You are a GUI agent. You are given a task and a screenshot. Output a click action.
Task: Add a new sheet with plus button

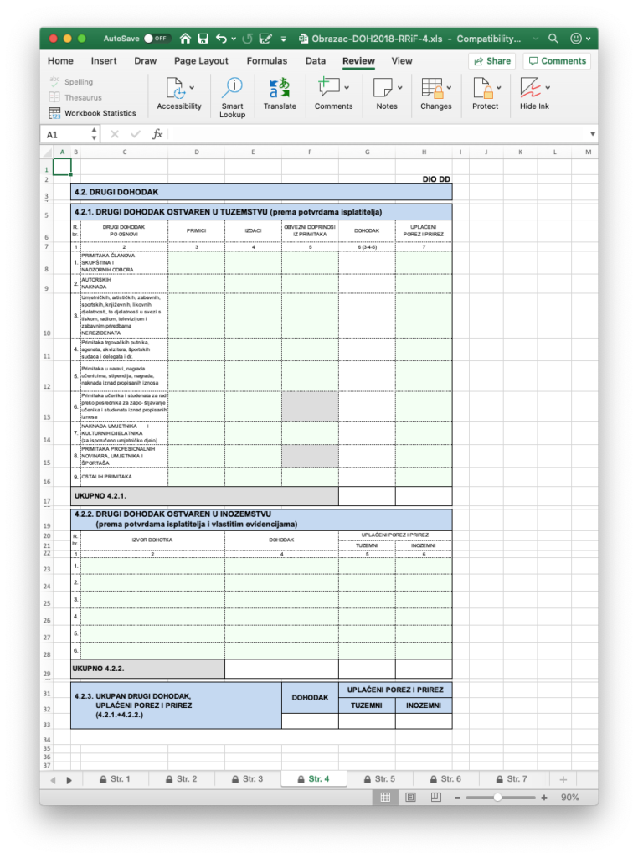pyautogui.click(x=563, y=779)
